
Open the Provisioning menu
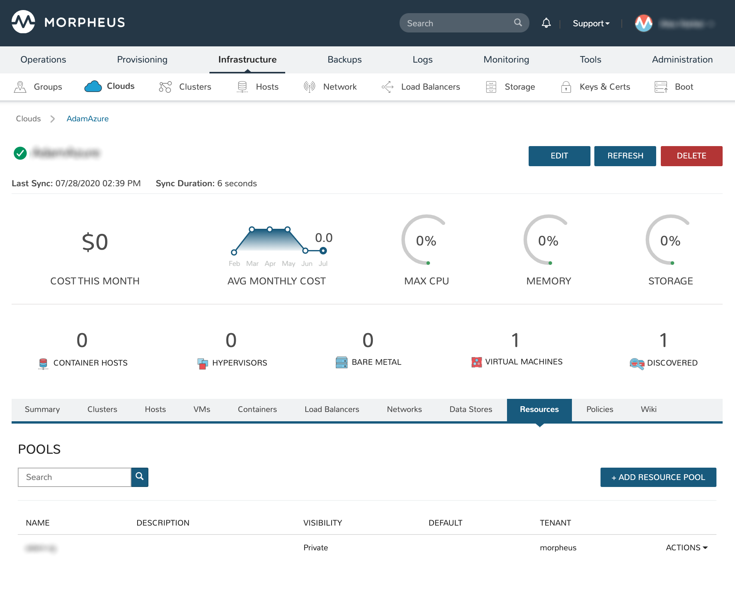[142, 60]
